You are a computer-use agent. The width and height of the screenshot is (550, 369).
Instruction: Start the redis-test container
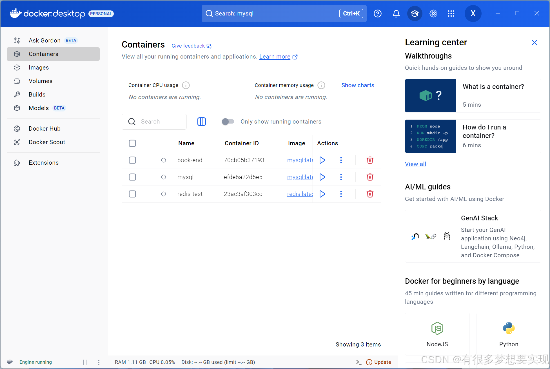[x=322, y=194]
